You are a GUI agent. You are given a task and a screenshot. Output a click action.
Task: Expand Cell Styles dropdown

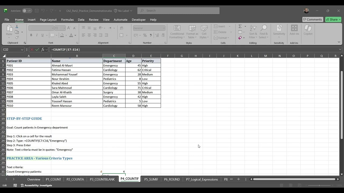[x=204, y=32]
